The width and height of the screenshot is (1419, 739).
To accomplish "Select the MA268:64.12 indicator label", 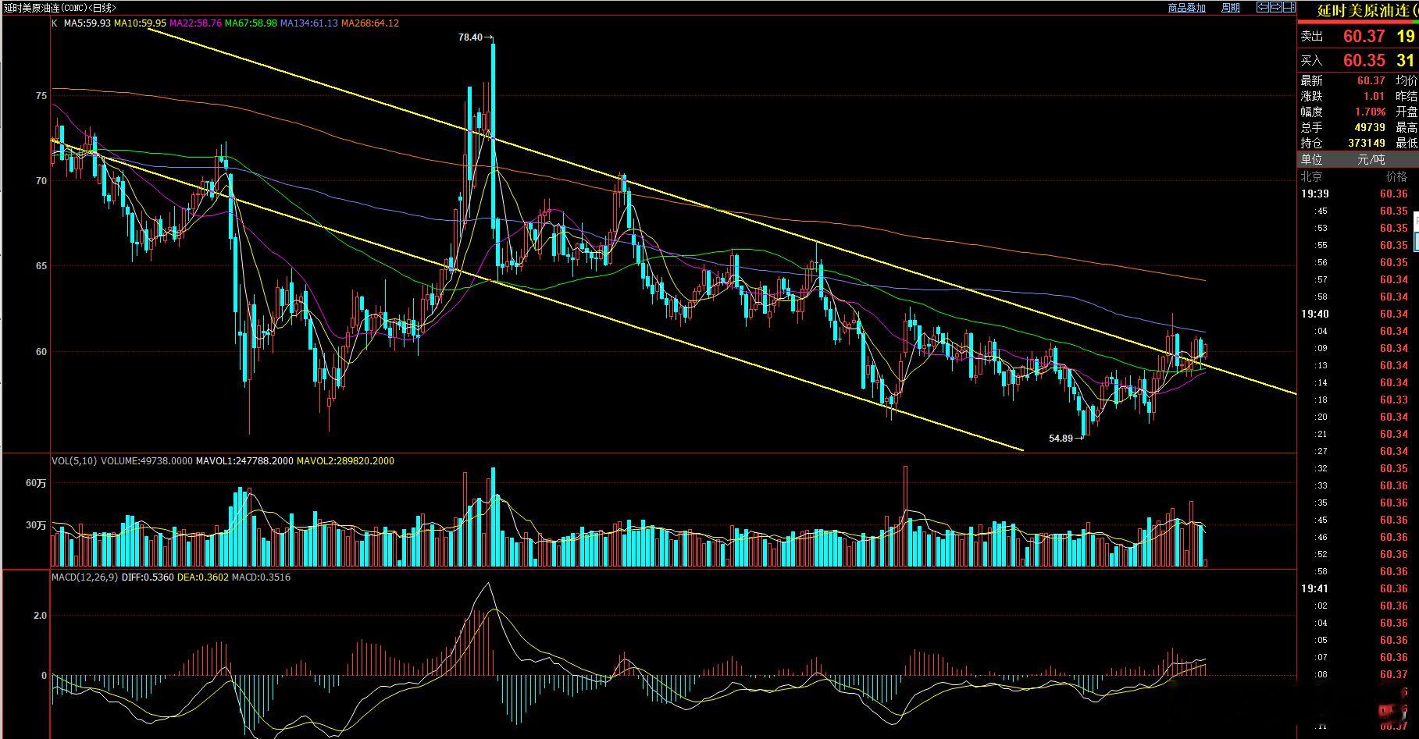I will coord(370,23).
